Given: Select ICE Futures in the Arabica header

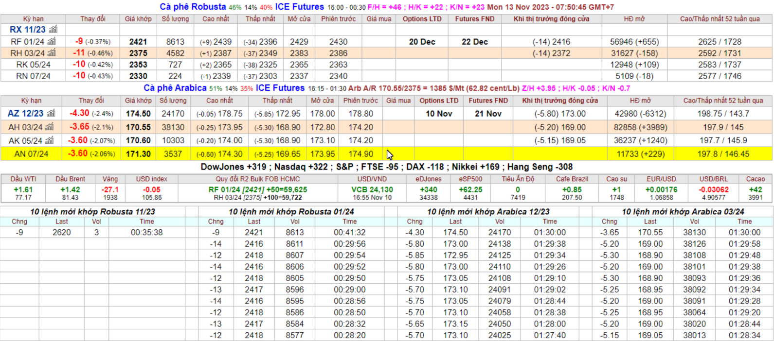Looking at the screenshot, I should 280,88.
